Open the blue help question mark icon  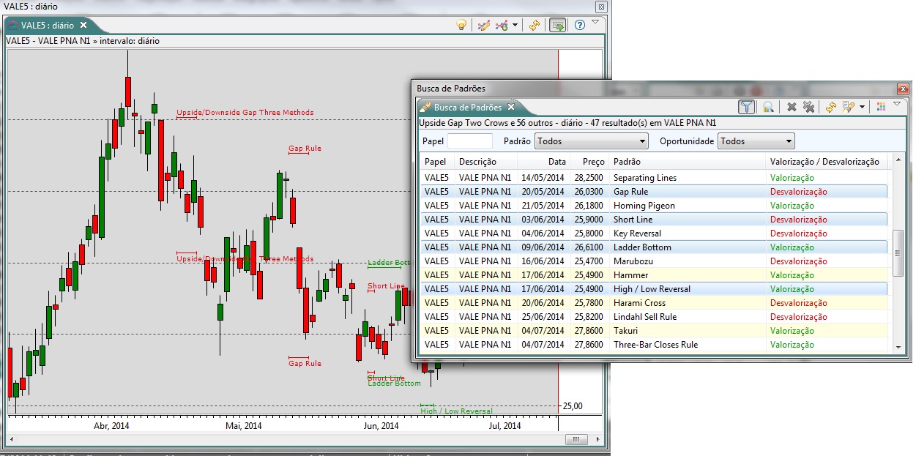coord(580,25)
